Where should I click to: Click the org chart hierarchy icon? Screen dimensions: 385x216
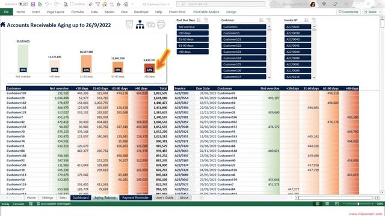pos(140,25)
